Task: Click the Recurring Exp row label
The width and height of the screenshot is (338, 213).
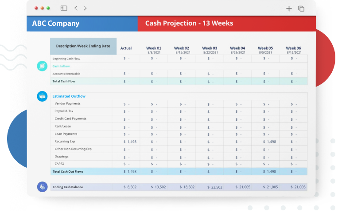Action: pyautogui.click(x=65, y=142)
